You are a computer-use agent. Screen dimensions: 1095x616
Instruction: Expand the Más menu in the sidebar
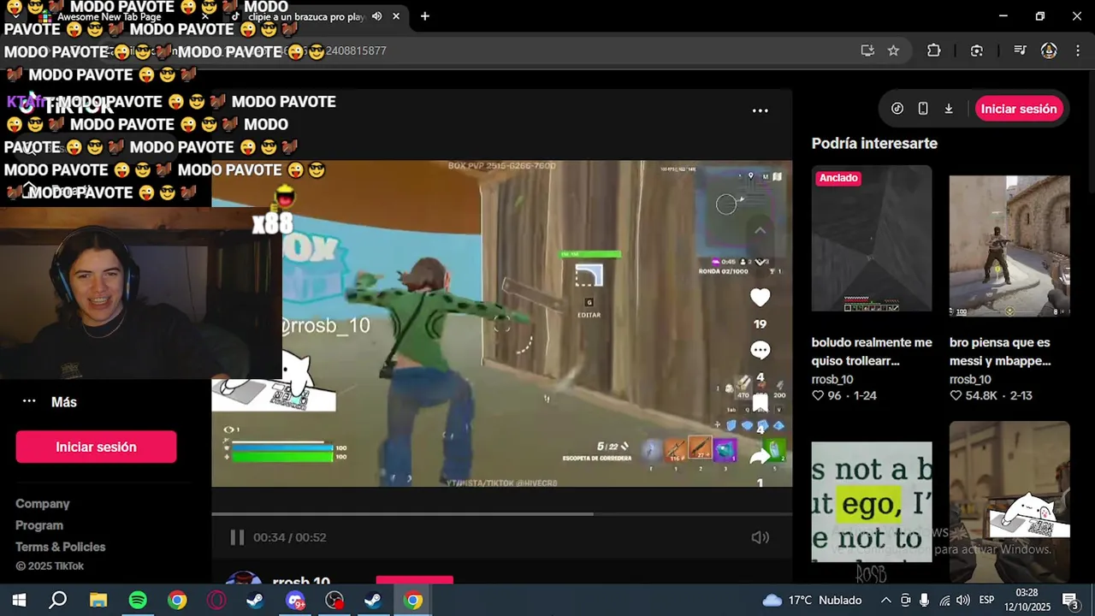pos(50,401)
